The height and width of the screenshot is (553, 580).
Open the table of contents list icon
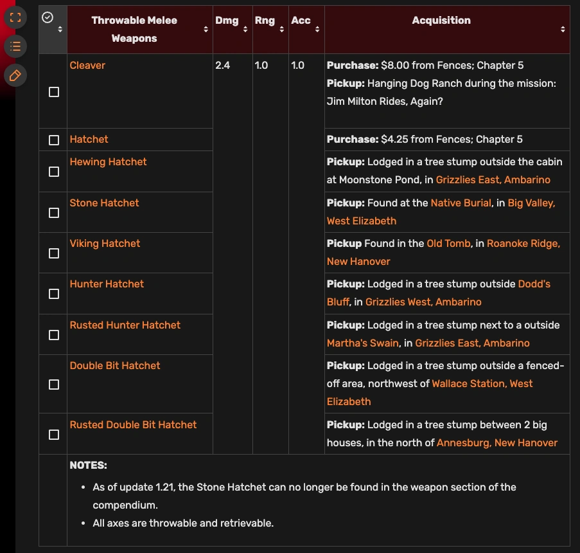pos(15,47)
